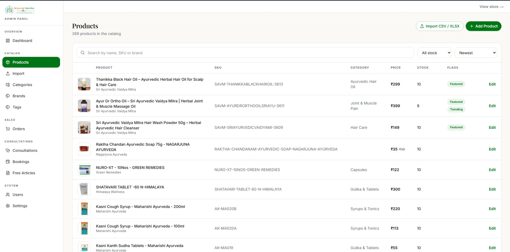Click the Sri Ayurvedic Vaidya Mitra logo
The width and height of the screenshot is (510, 252).
click(20, 10)
